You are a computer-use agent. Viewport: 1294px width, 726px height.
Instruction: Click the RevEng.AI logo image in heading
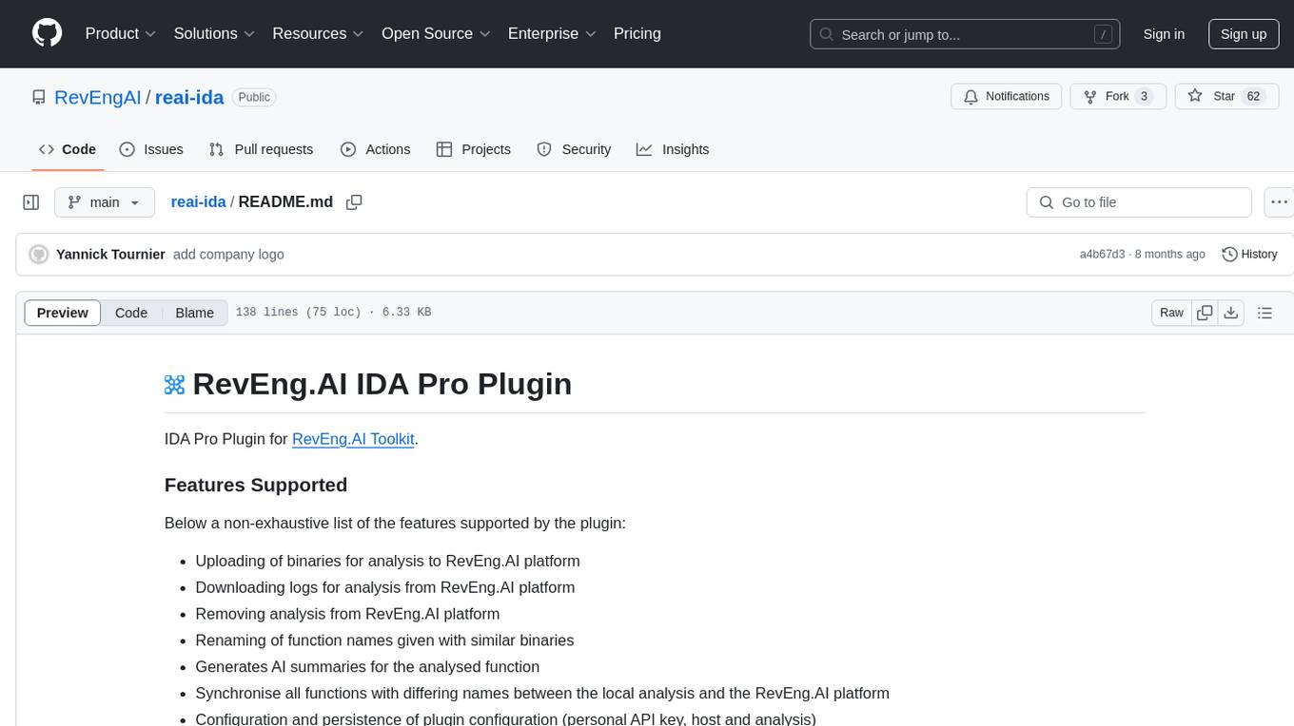[x=174, y=384]
